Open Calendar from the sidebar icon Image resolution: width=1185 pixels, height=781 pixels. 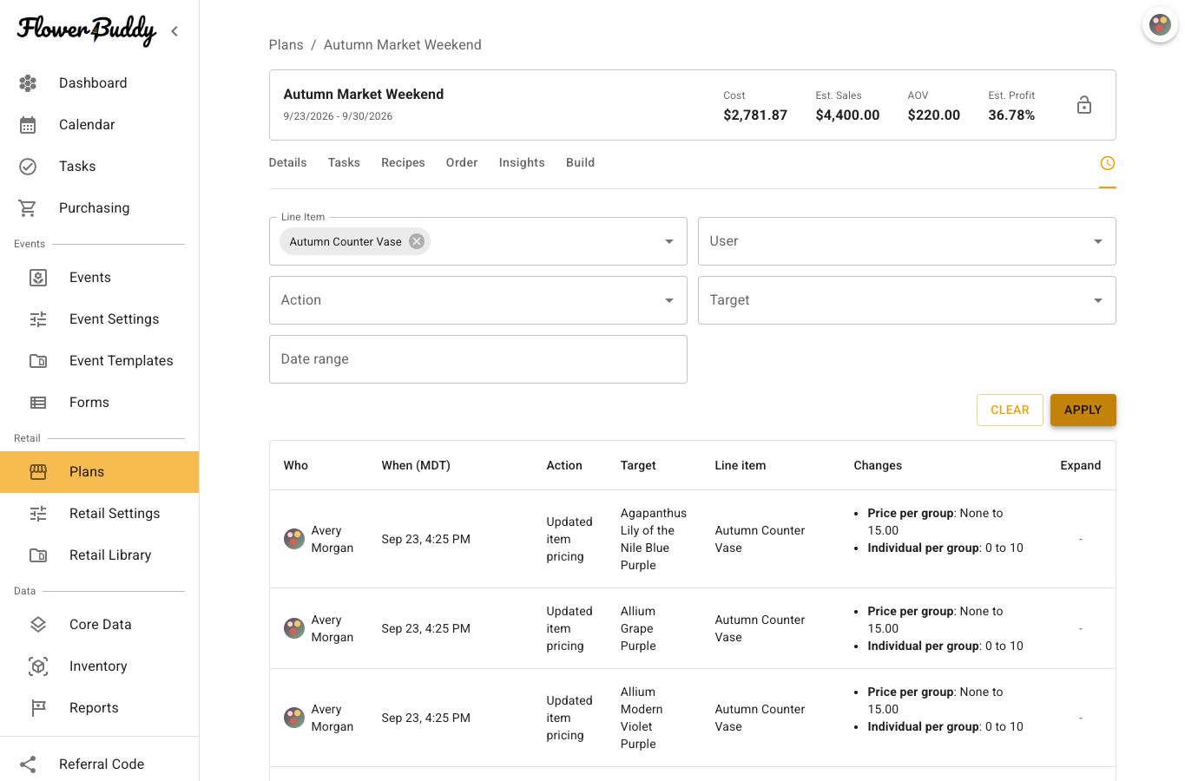(28, 125)
